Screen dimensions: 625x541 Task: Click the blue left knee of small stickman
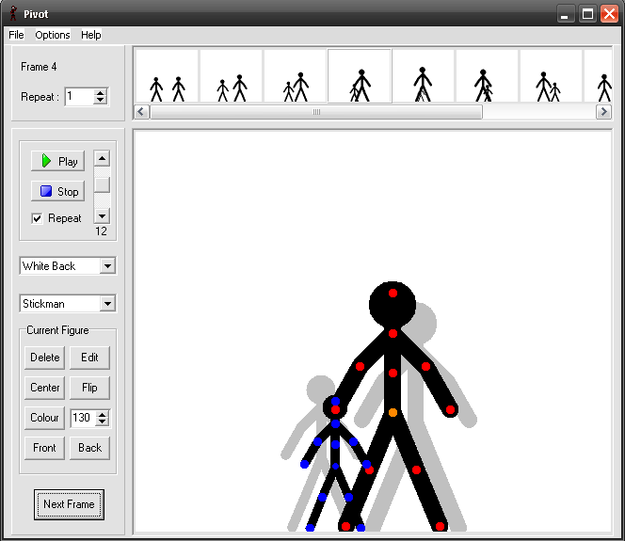pos(323,497)
